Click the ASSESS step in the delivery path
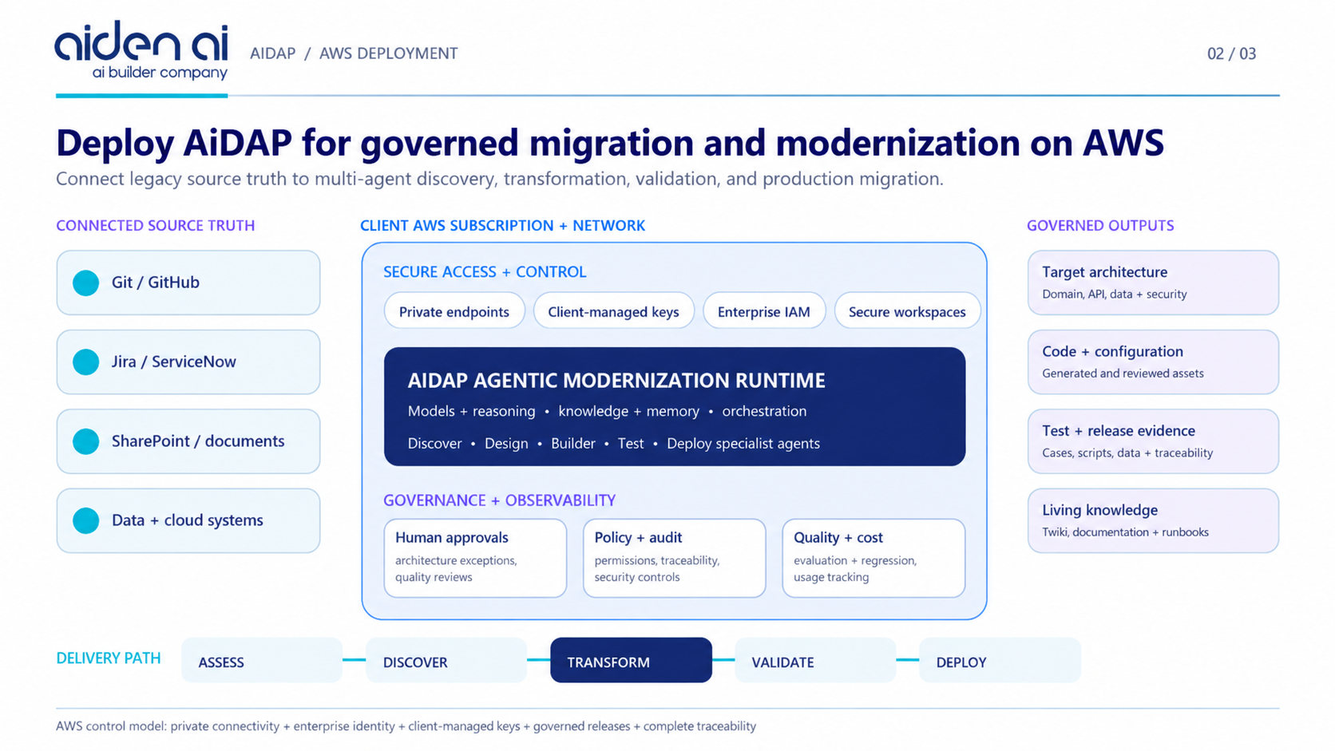This screenshot has height=751, width=1335. pyautogui.click(x=262, y=661)
